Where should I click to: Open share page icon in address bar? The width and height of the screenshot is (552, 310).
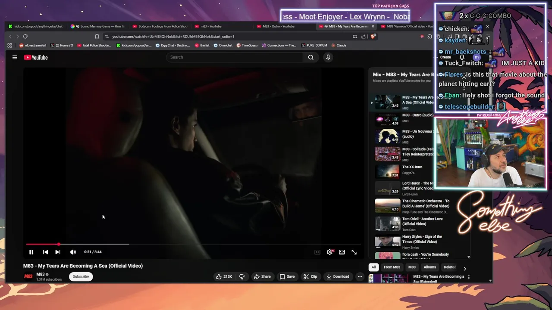click(x=364, y=37)
